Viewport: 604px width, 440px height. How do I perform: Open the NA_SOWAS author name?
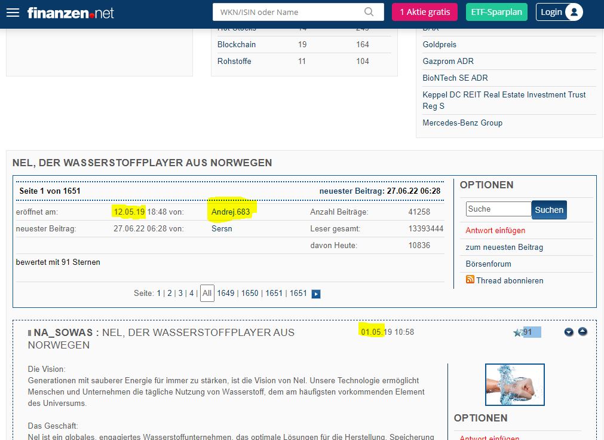point(63,332)
